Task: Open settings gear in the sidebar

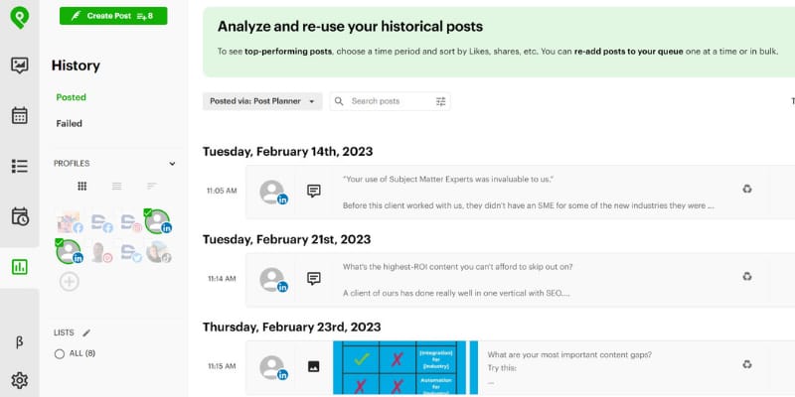Action: tap(19, 380)
